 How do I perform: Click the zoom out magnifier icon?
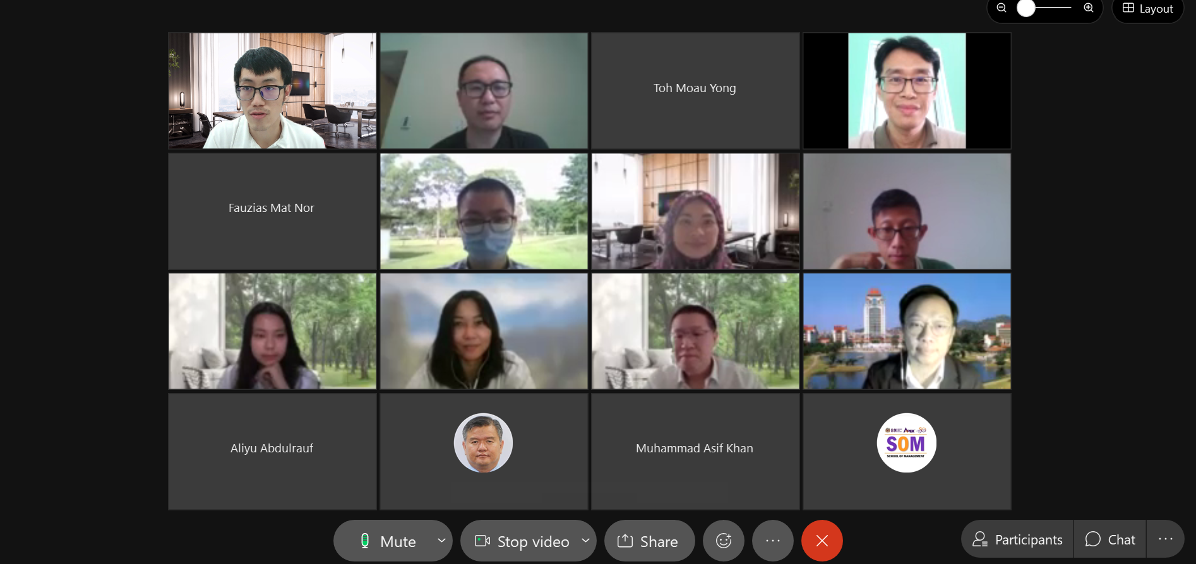click(1002, 8)
